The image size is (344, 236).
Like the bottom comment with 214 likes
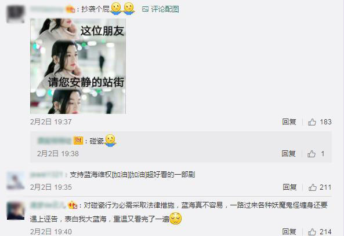click(x=312, y=232)
